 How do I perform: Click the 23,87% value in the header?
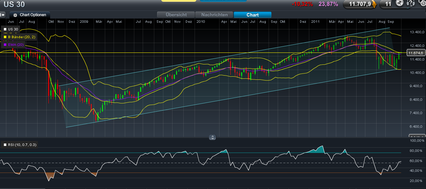pos(328,4)
